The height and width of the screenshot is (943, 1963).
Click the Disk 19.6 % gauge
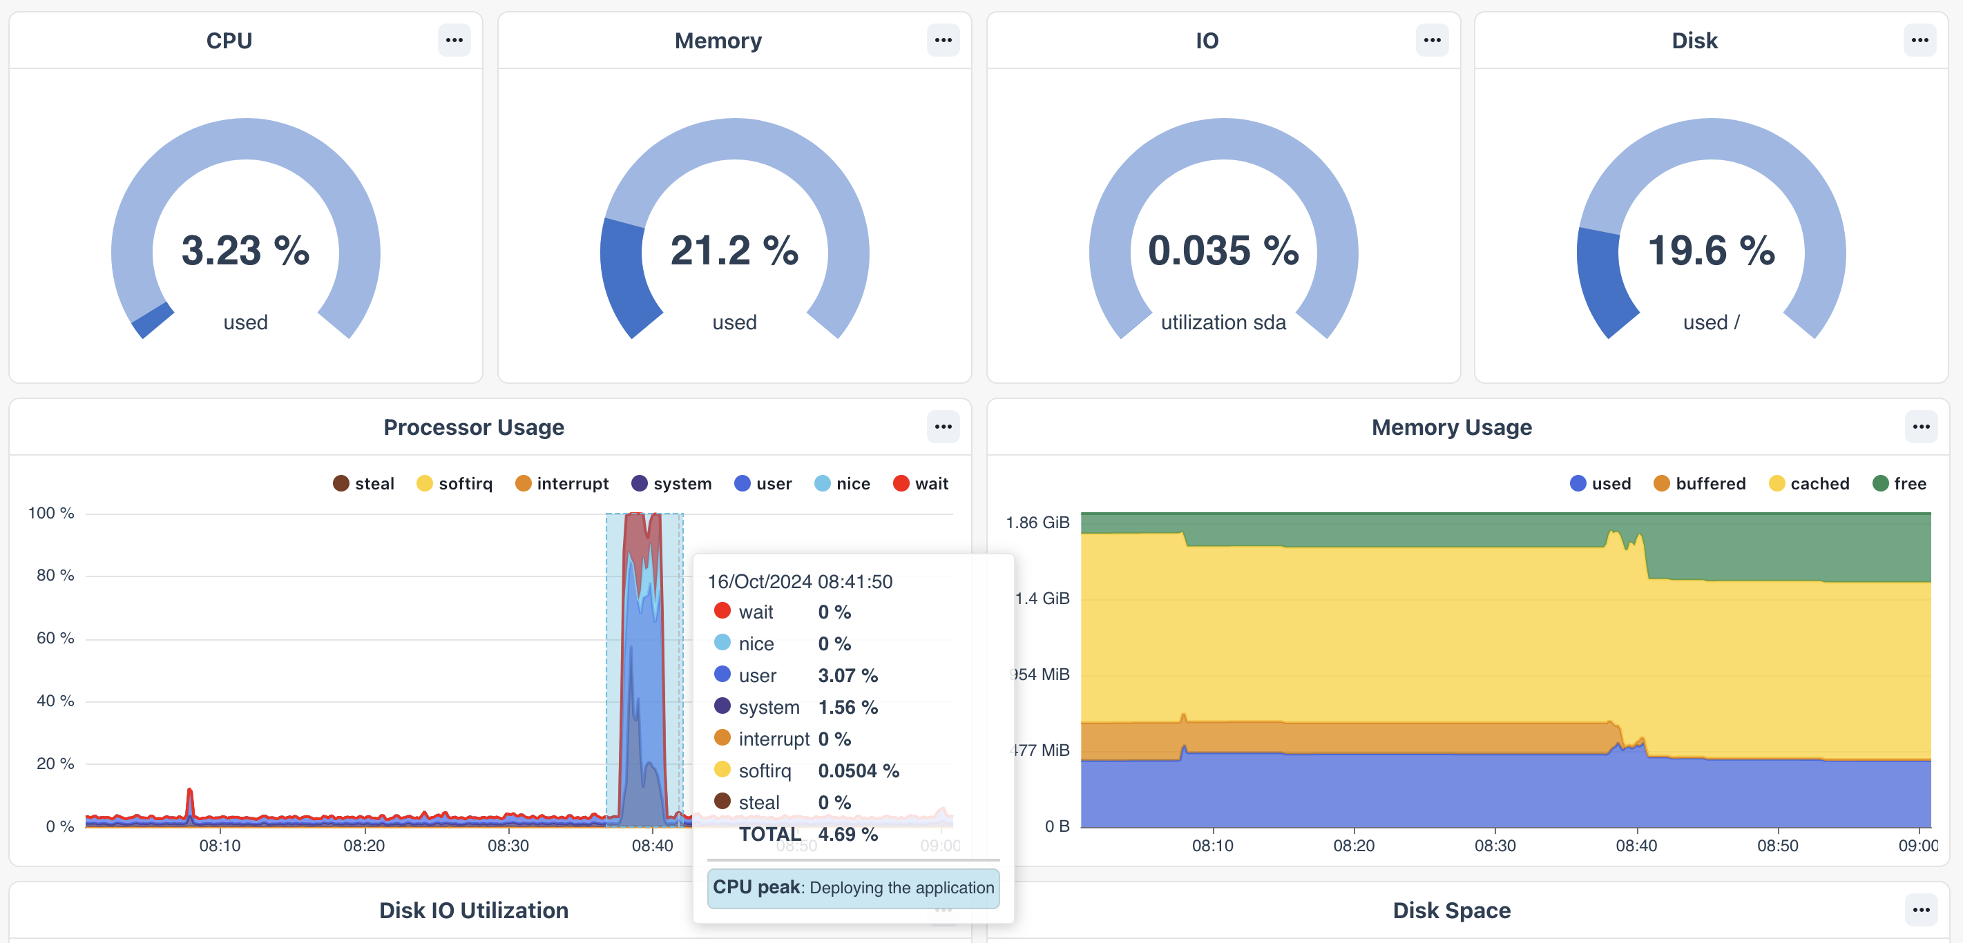(x=1712, y=229)
